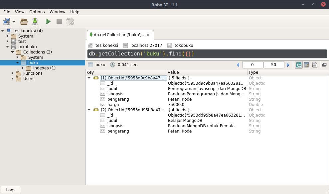Select Tree view mode for results

click(298, 65)
